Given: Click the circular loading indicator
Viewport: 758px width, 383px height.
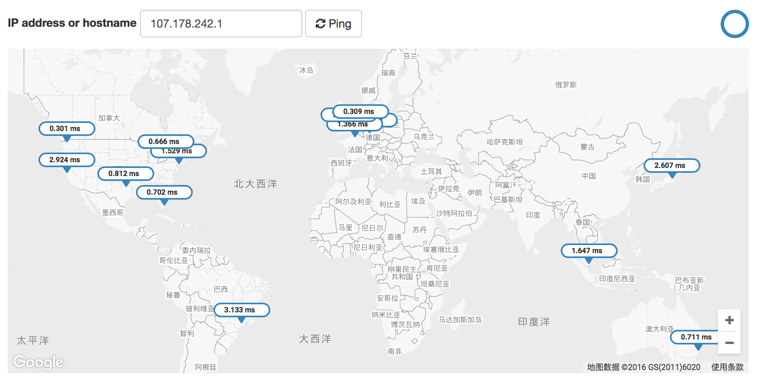Looking at the screenshot, I should click(734, 24).
